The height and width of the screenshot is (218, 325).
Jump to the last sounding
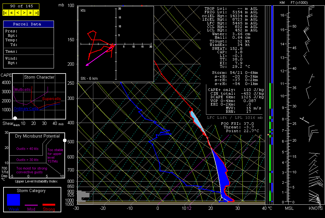(x=36, y=13)
